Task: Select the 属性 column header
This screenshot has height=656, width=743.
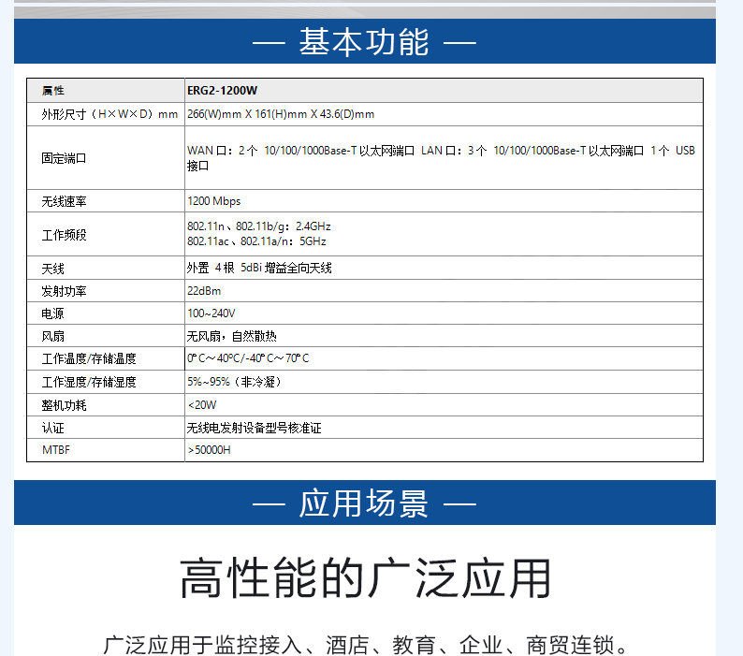Action: tap(53, 91)
